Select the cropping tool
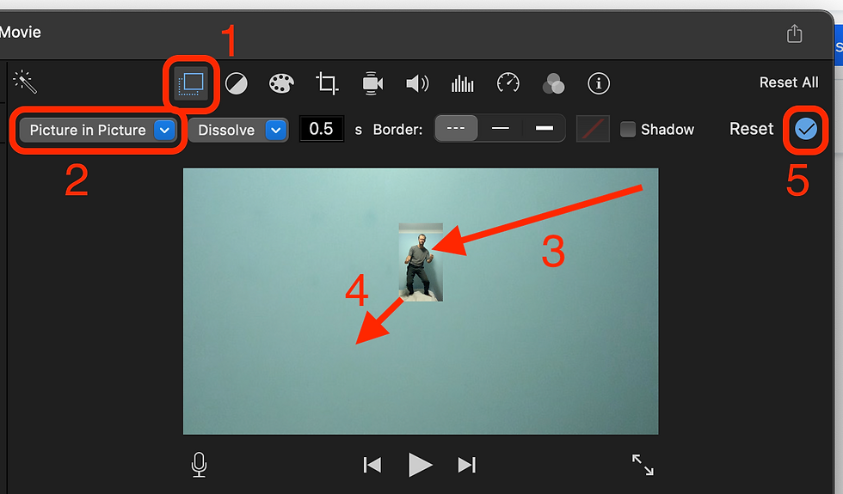Image resolution: width=843 pixels, height=494 pixels. pyautogui.click(x=327, y=83)
